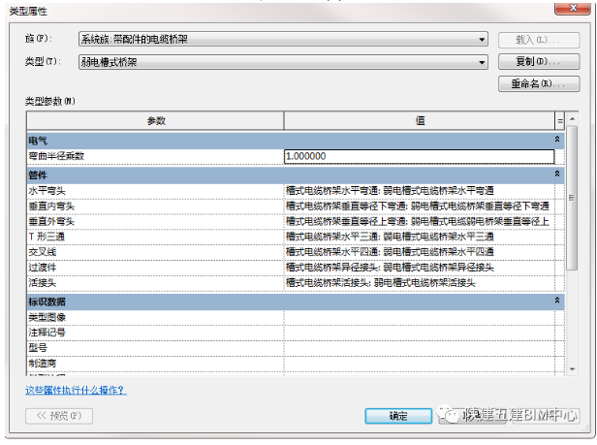Screen dimensions: 597x445
Task: Click the 复制 duplicate button
Action: [x=539, y=61]
